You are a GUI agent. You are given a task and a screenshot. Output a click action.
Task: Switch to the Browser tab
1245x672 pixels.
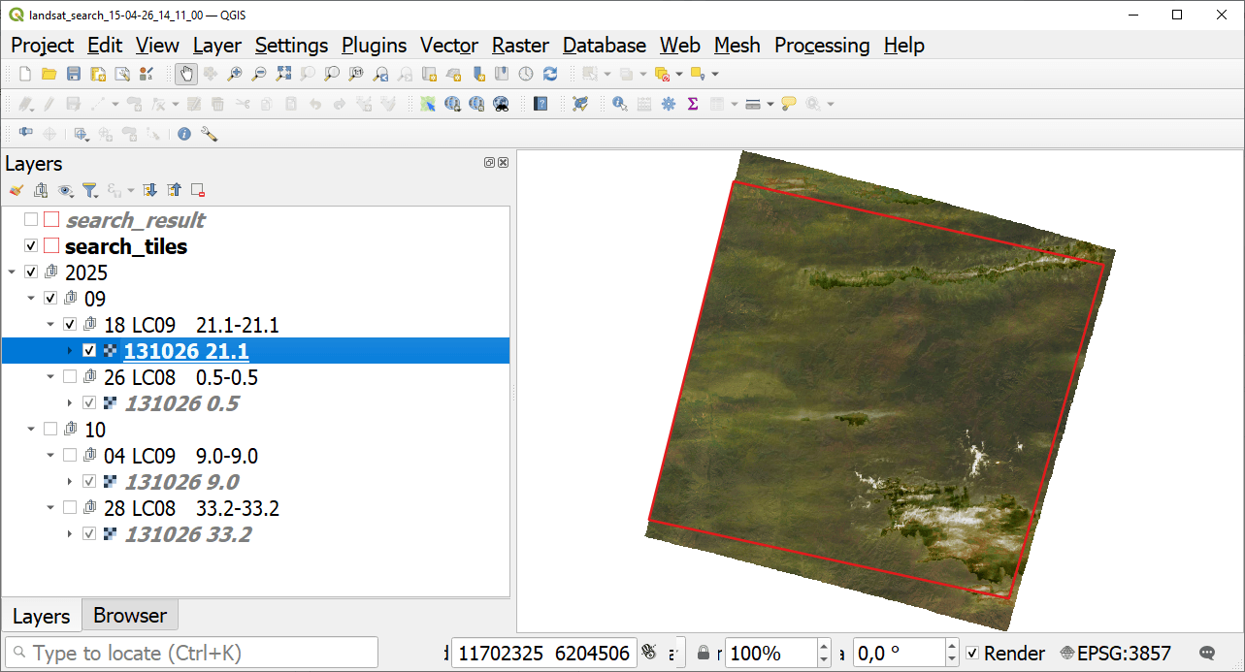(x=130, y=616)
